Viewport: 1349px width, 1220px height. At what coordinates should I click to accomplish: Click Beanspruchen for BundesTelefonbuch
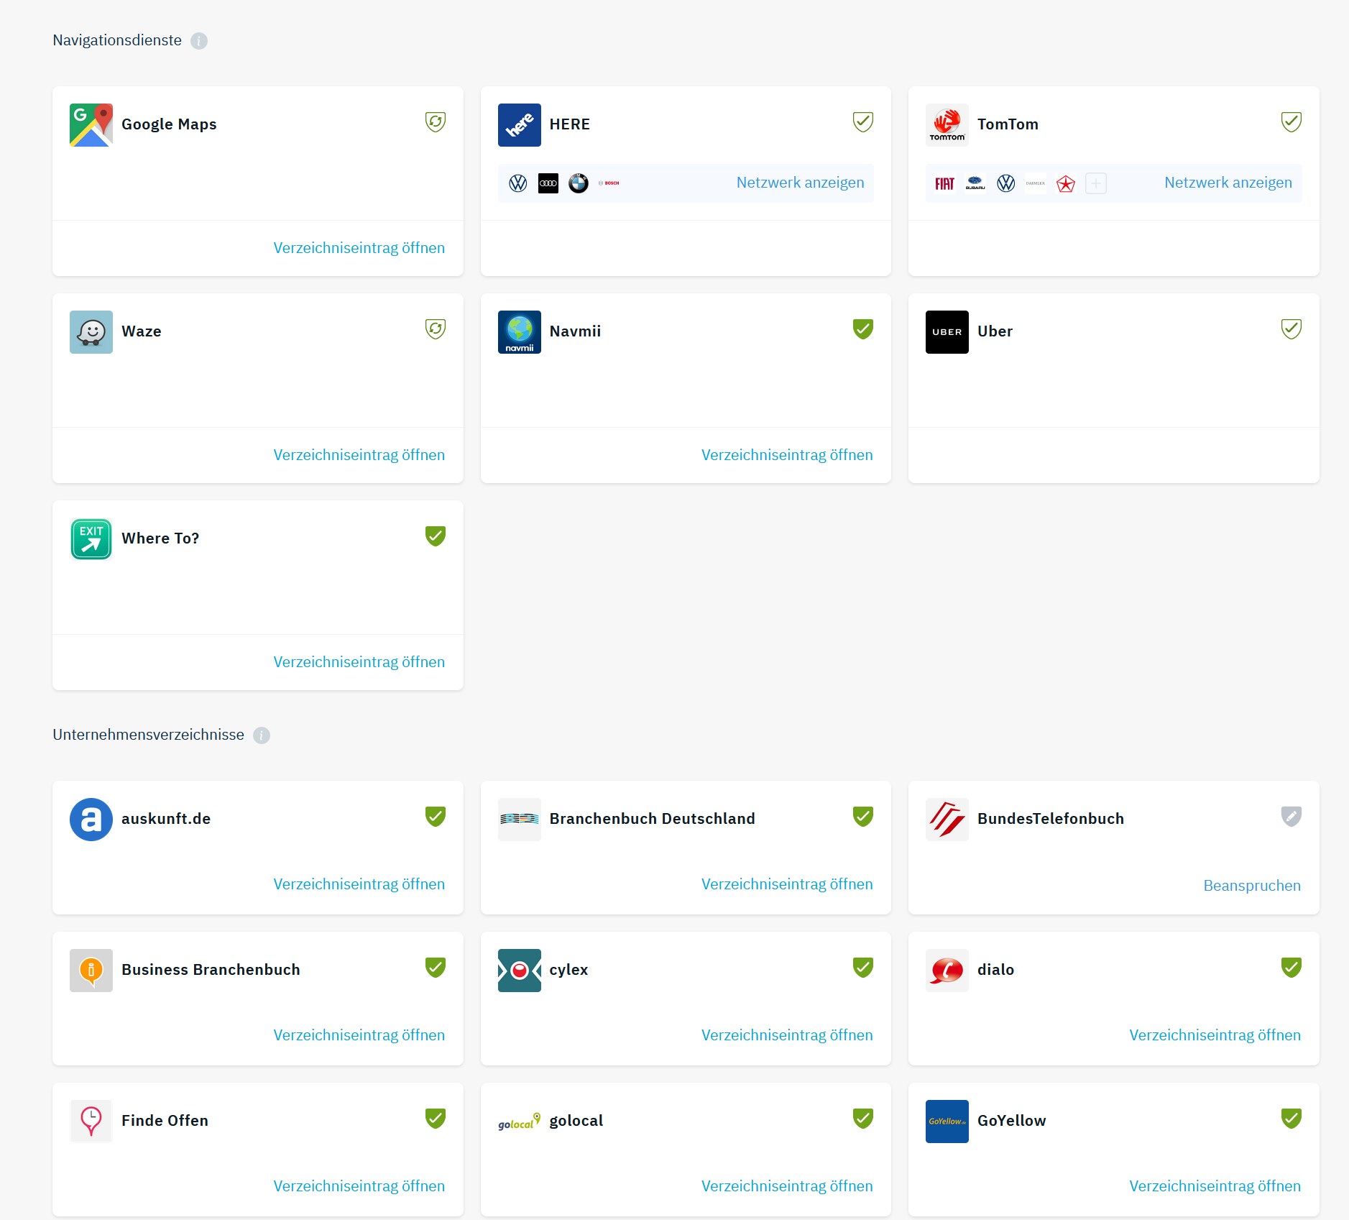pyautogui.click(x=1252, y=886)
